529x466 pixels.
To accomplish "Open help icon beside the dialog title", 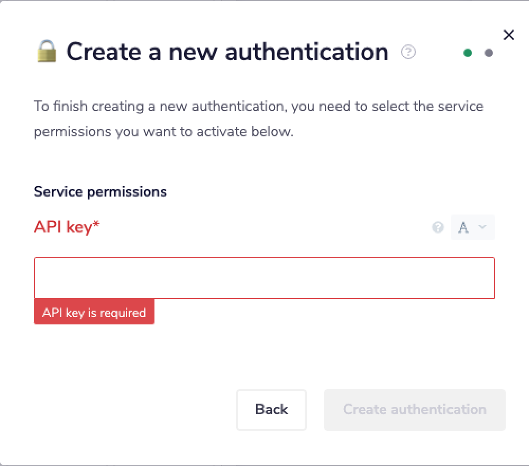I will tap(408, 52).
